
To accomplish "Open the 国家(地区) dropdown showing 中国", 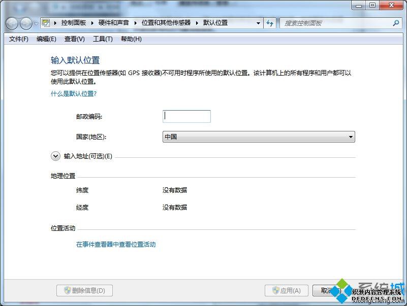I will tap(259, 137).
